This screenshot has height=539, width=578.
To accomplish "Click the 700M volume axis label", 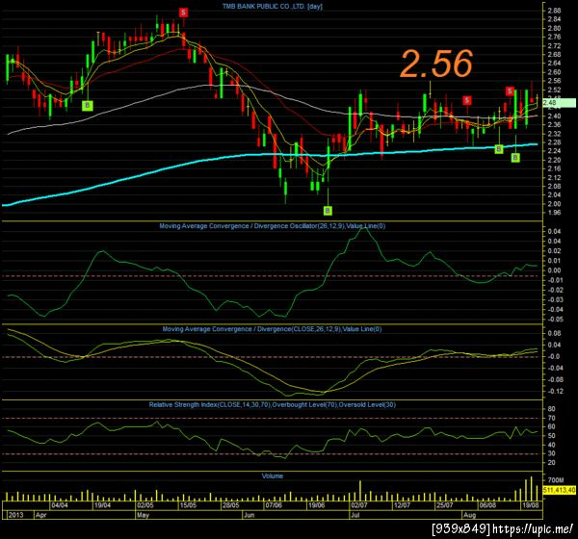I will (556, 480).
